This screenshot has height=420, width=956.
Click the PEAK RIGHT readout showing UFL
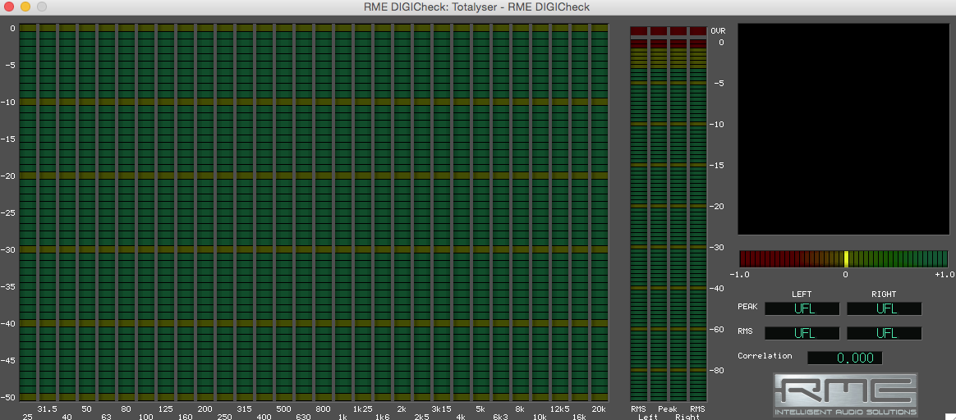(884, 308)
